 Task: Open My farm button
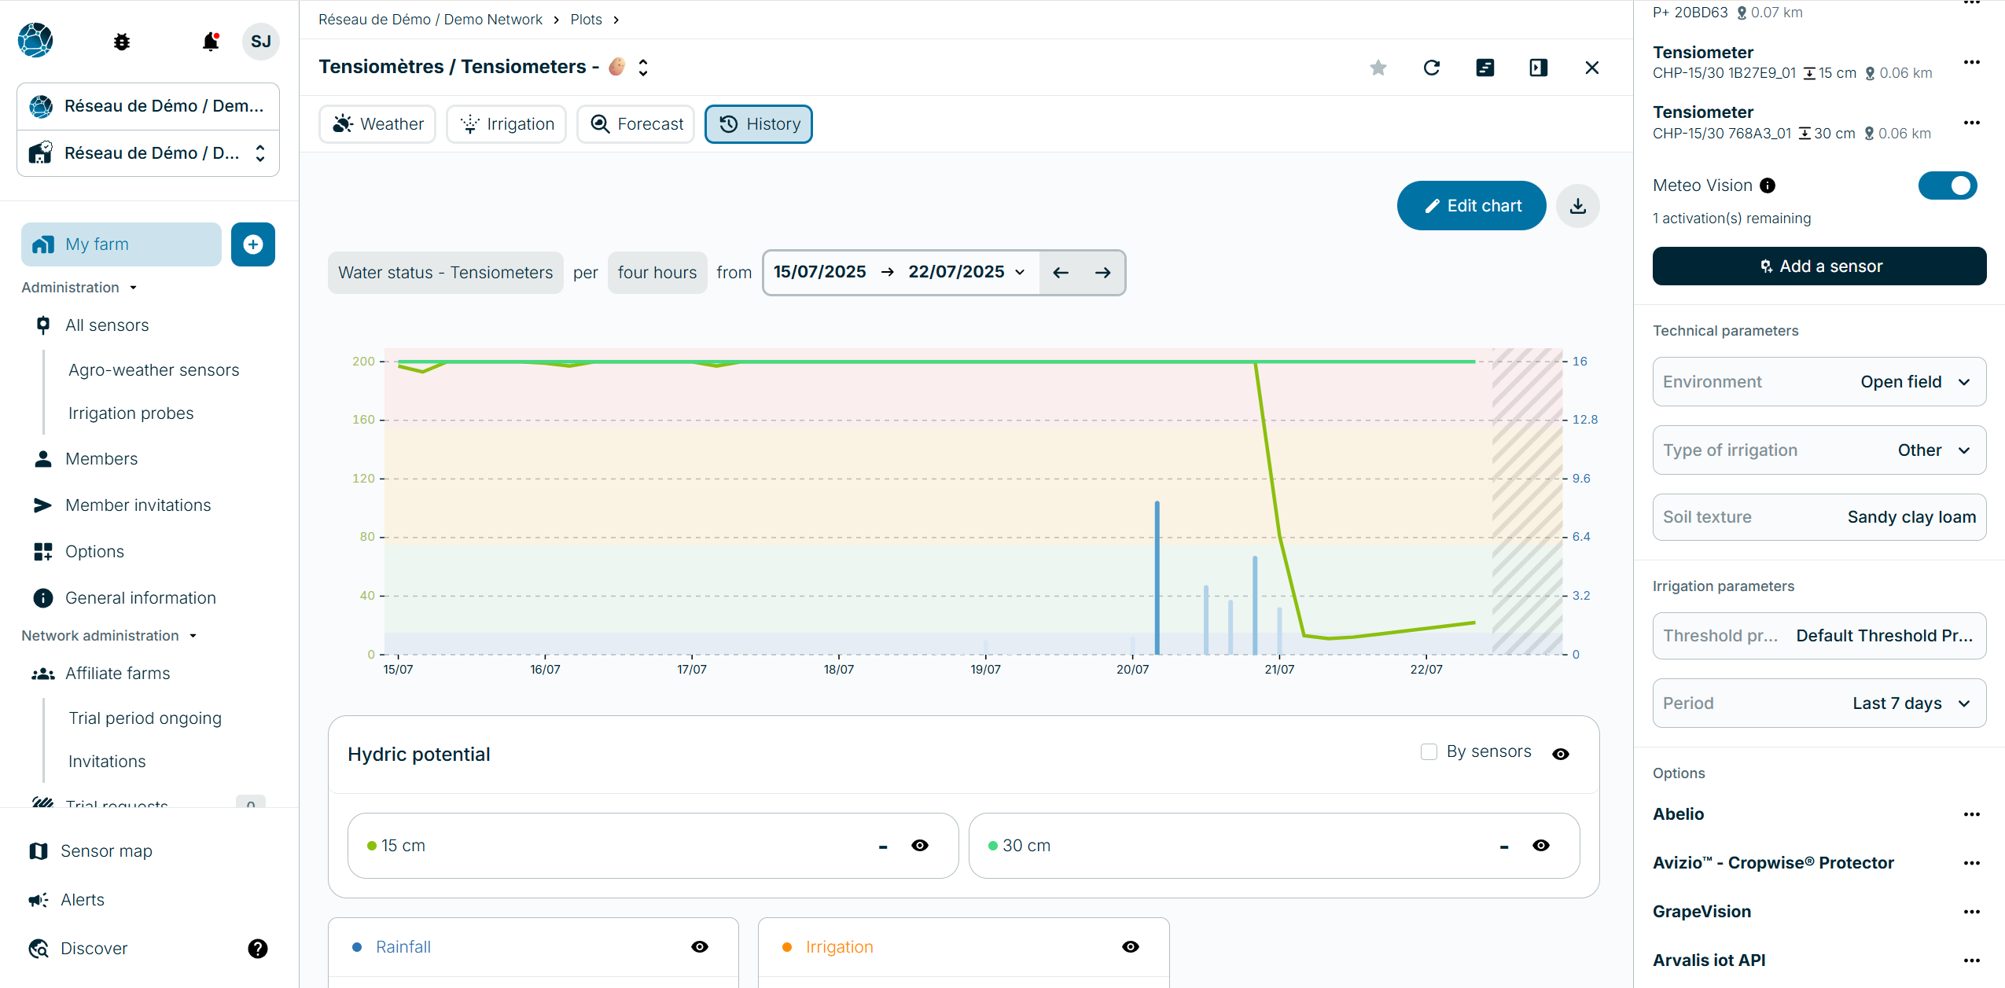click(x=121, y=244)
